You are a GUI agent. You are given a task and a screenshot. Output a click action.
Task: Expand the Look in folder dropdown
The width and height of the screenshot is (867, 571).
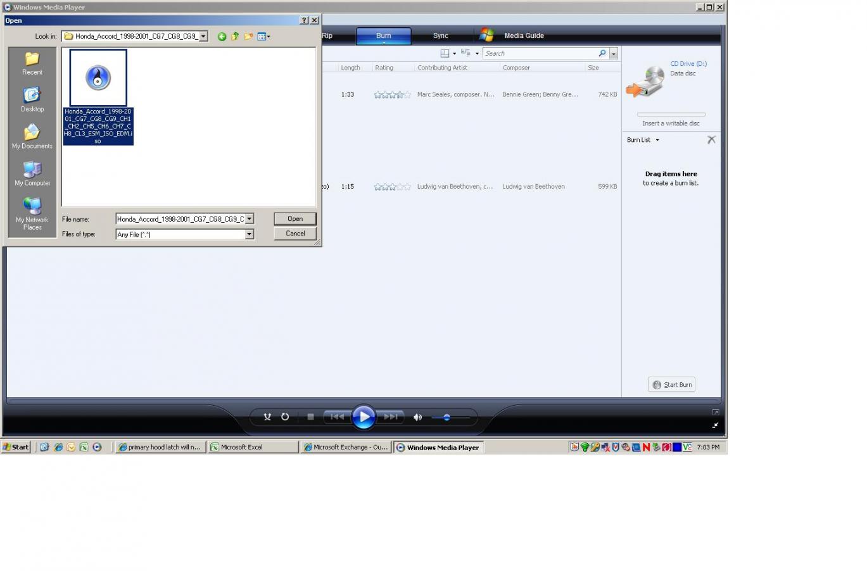[x=203, y=37]
